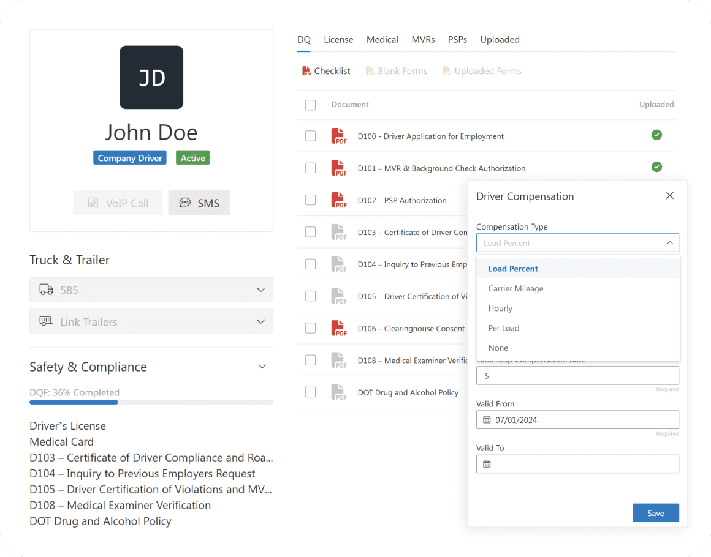Click the red PDF icon for D100
Viewport: 711px width, 557px height.
339,136
